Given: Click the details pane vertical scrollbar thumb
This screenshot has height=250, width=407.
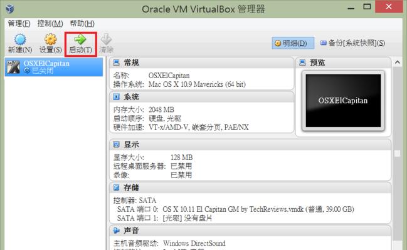Looking at the screenshot, I should point(398,153).
